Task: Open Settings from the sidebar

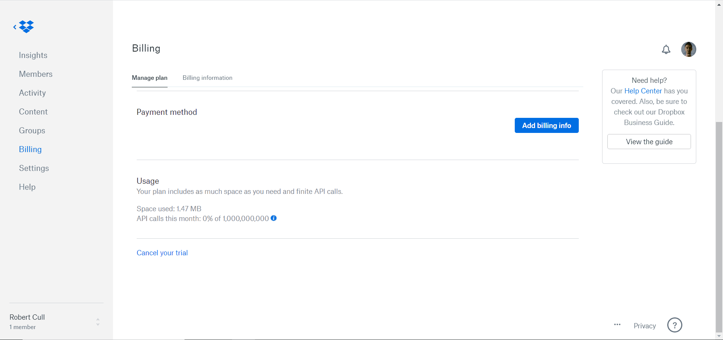Action: point(34,168)
